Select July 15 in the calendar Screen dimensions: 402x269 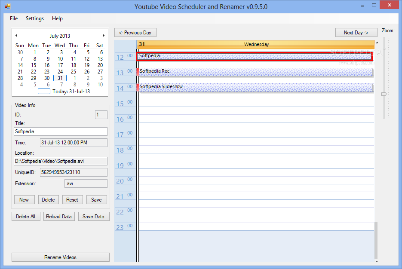pyautogui.click(x=34, y=65)
